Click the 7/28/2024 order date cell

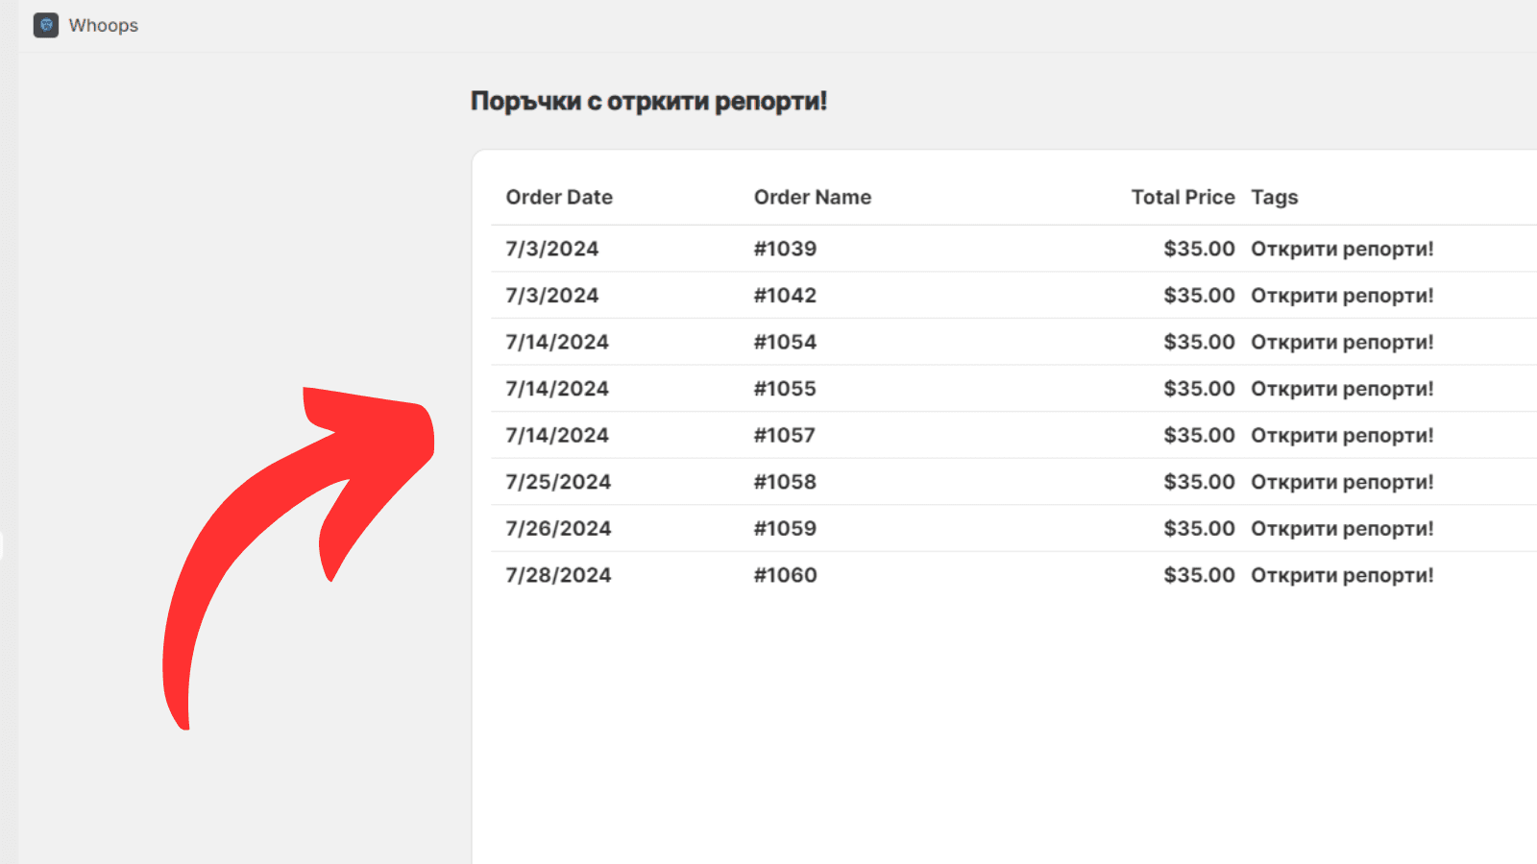pyautogui.click(x=558, y=575)
